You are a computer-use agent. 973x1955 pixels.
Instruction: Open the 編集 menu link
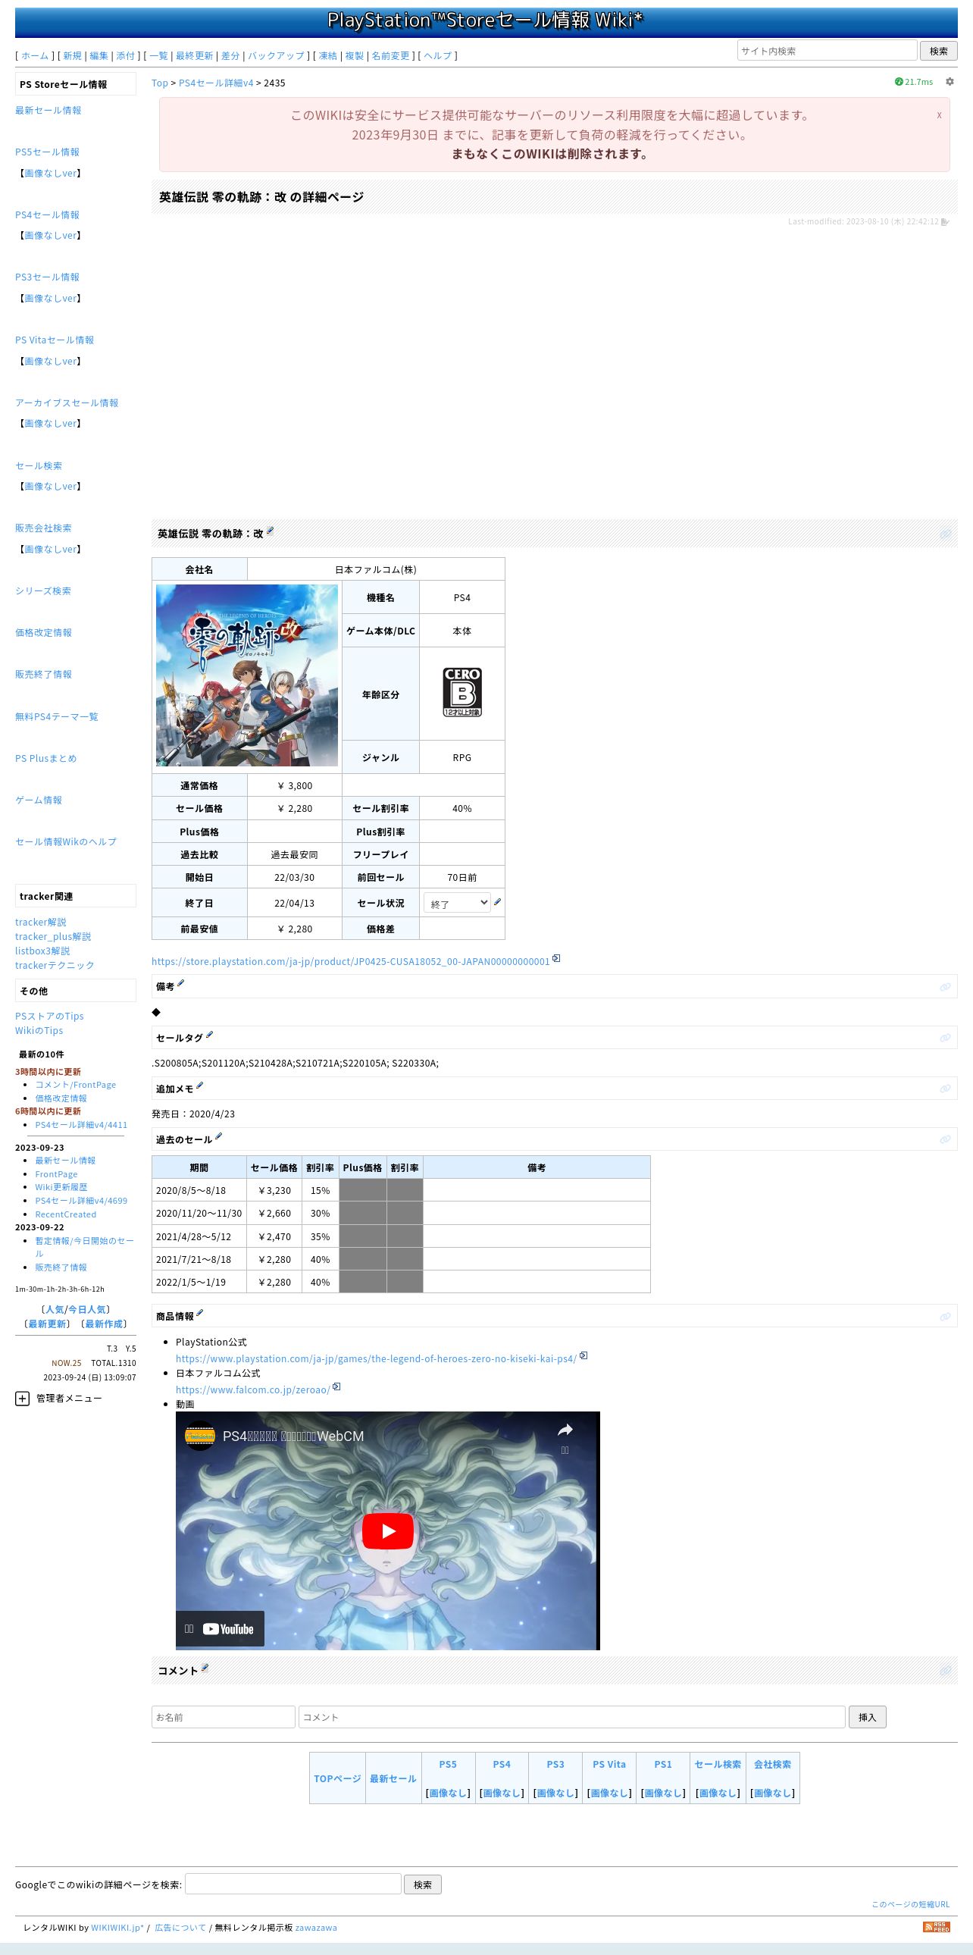(99, 55)
